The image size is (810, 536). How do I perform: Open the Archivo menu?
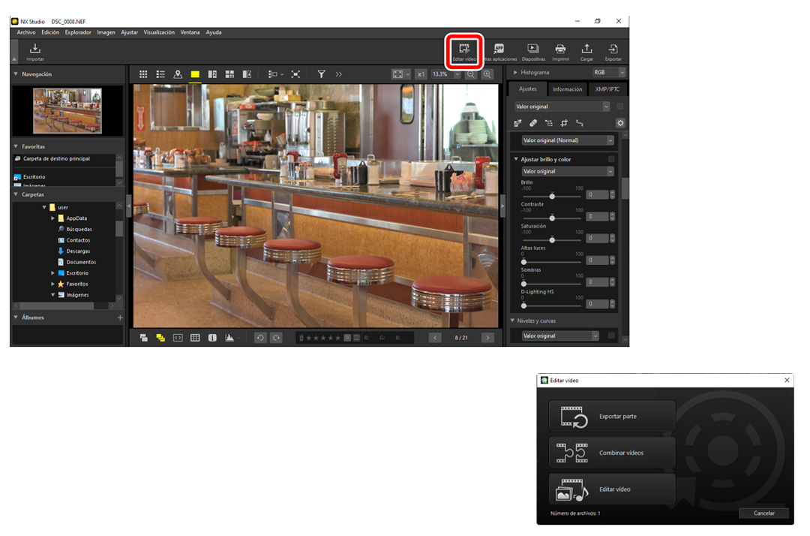coord(26,32)
